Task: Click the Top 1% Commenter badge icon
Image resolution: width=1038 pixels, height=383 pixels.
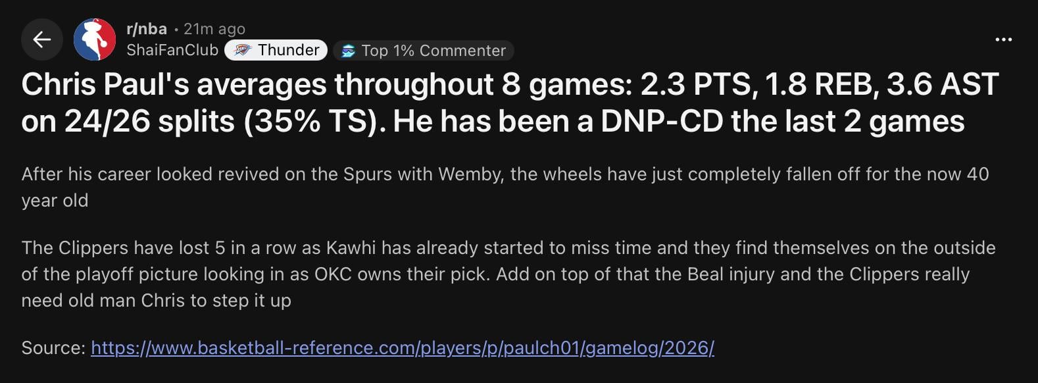Action: click(348, 51)
